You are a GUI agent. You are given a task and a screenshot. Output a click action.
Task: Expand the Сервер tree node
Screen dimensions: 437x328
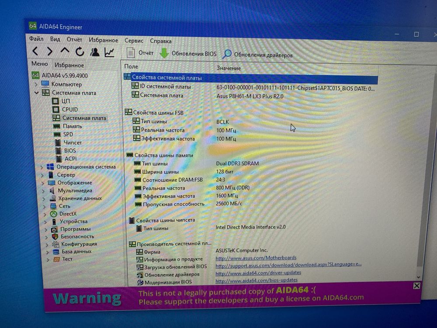tap(42, 175)
